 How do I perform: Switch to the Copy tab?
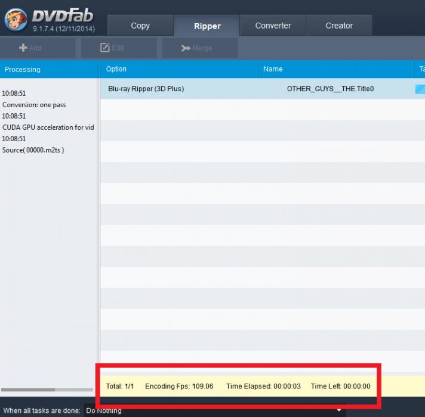(x=140, y=26)
